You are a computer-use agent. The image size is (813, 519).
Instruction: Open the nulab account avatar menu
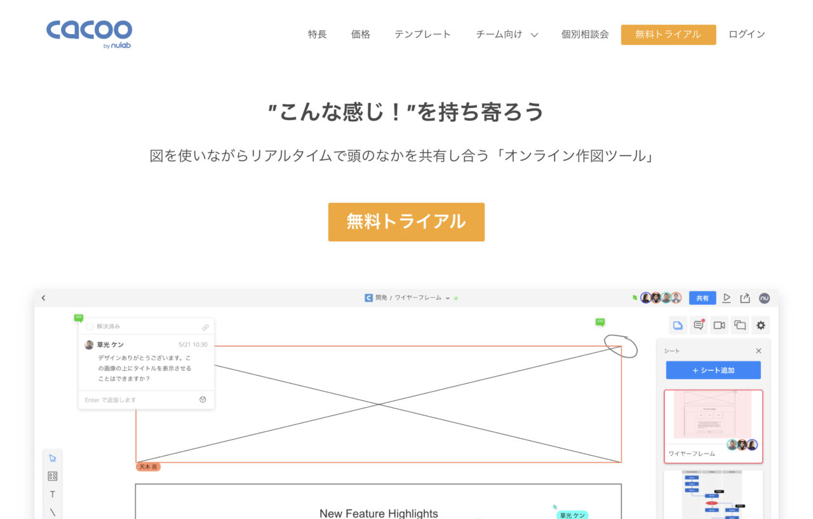(764, 298)
